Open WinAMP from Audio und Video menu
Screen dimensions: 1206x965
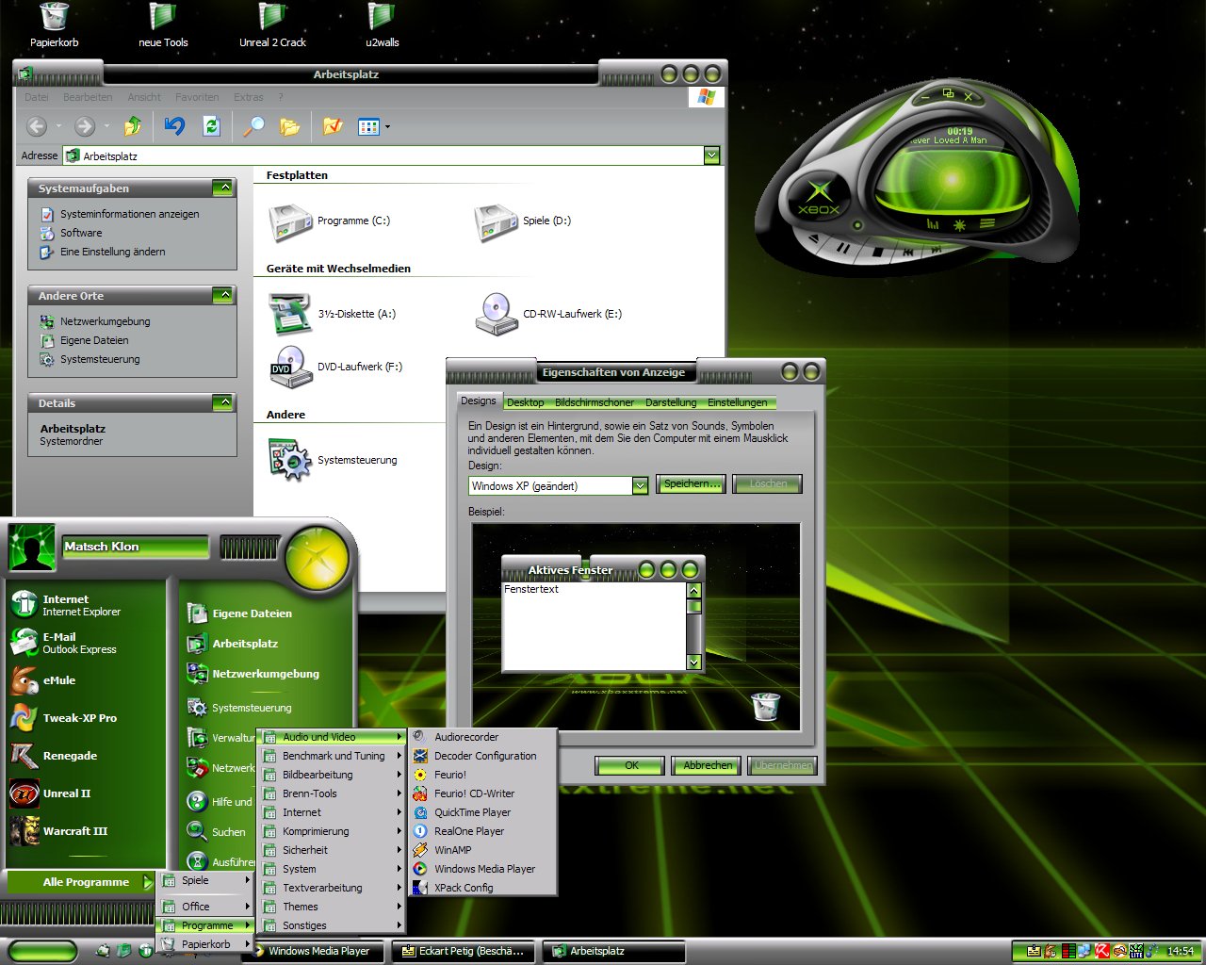483,850
